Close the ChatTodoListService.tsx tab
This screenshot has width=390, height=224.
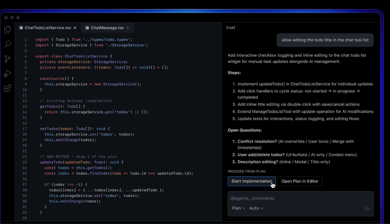point(75,28)
